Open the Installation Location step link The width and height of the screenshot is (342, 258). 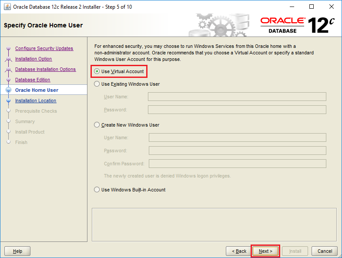coord(36,101)
